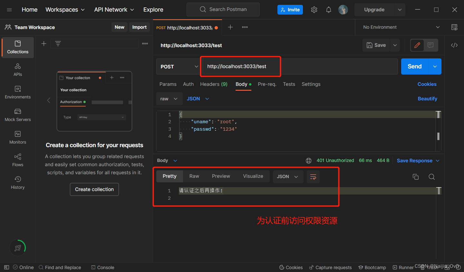Open the APIs sidebar panel
464x272 pixels.
tap(18, 70)
